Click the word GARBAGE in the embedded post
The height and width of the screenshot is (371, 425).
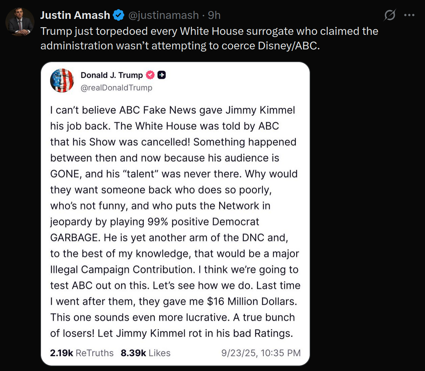point(75,237)
